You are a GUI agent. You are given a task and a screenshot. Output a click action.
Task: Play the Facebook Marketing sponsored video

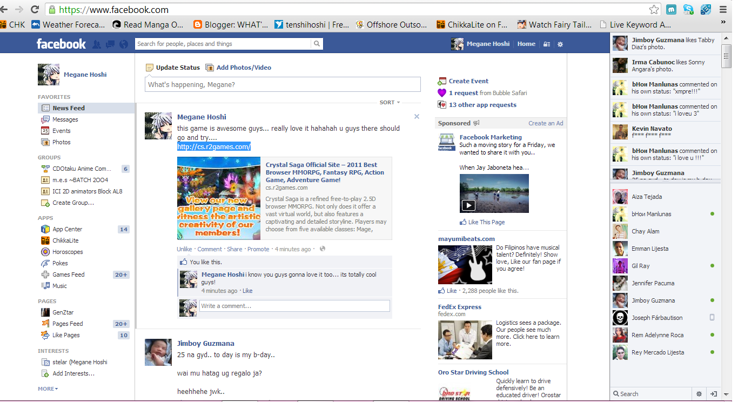point(468,205)
